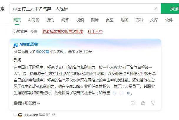Give the AI answer a thumbs down

[x=153, y=103]
